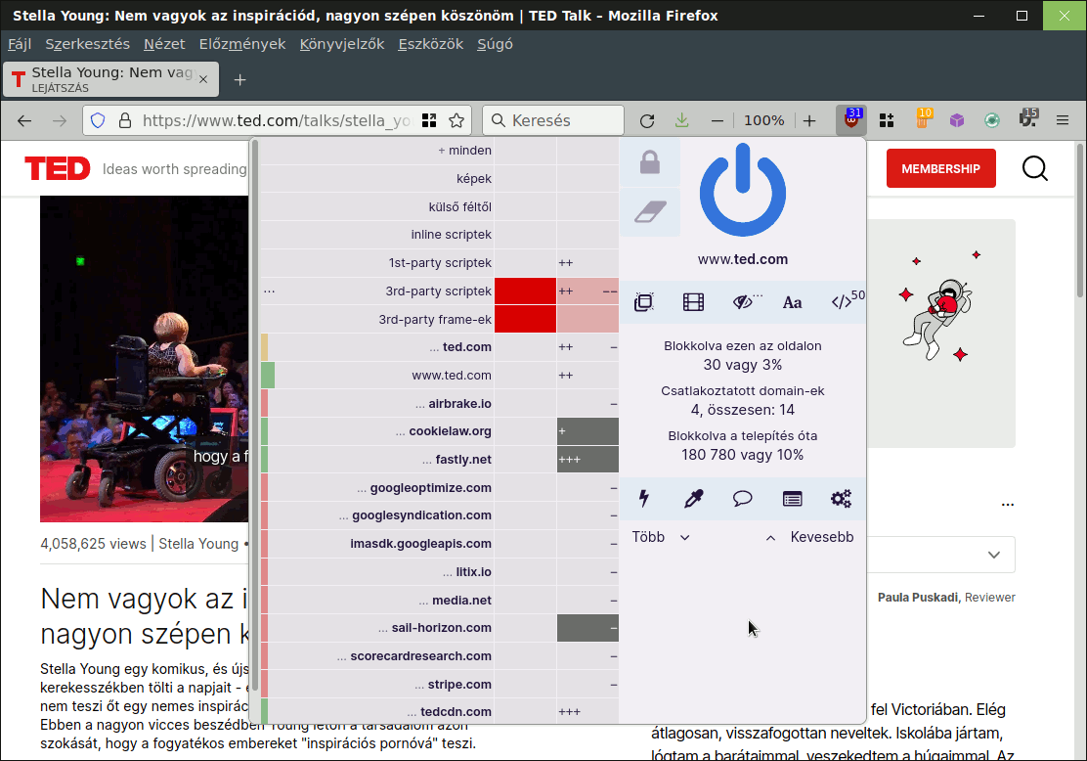Toggle remote fonts blocking Aa icon
This screenshot has height=761, width=1087.
click(793, 302)
